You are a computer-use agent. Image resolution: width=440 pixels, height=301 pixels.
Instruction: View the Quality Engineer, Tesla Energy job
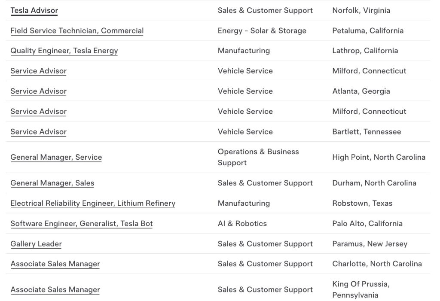point(64,51)
